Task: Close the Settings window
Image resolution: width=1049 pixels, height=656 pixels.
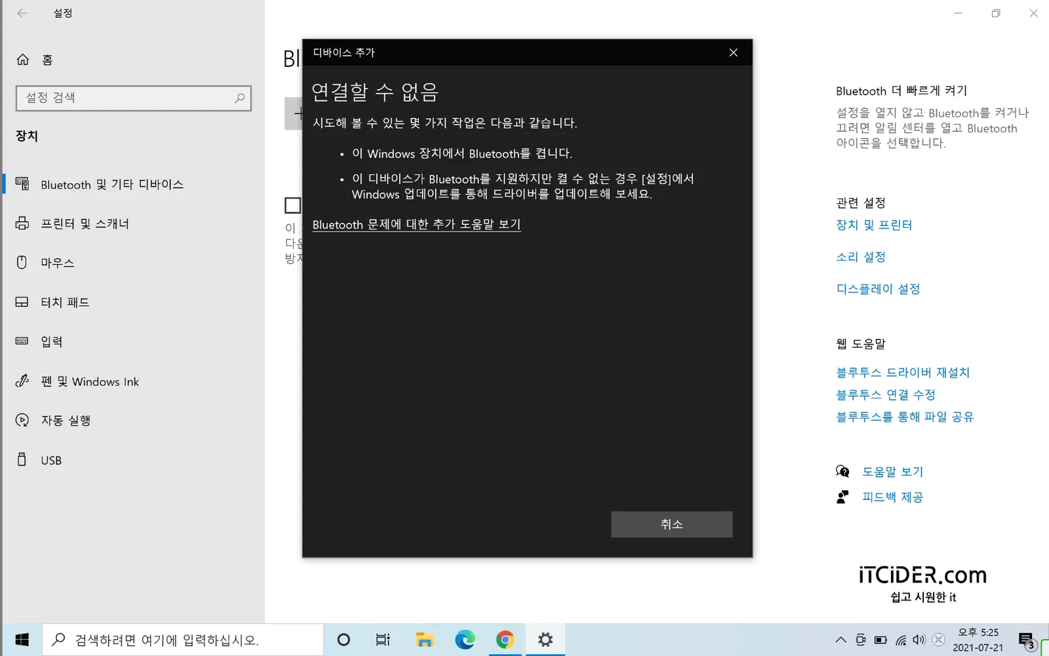Action: point(1033,13)
